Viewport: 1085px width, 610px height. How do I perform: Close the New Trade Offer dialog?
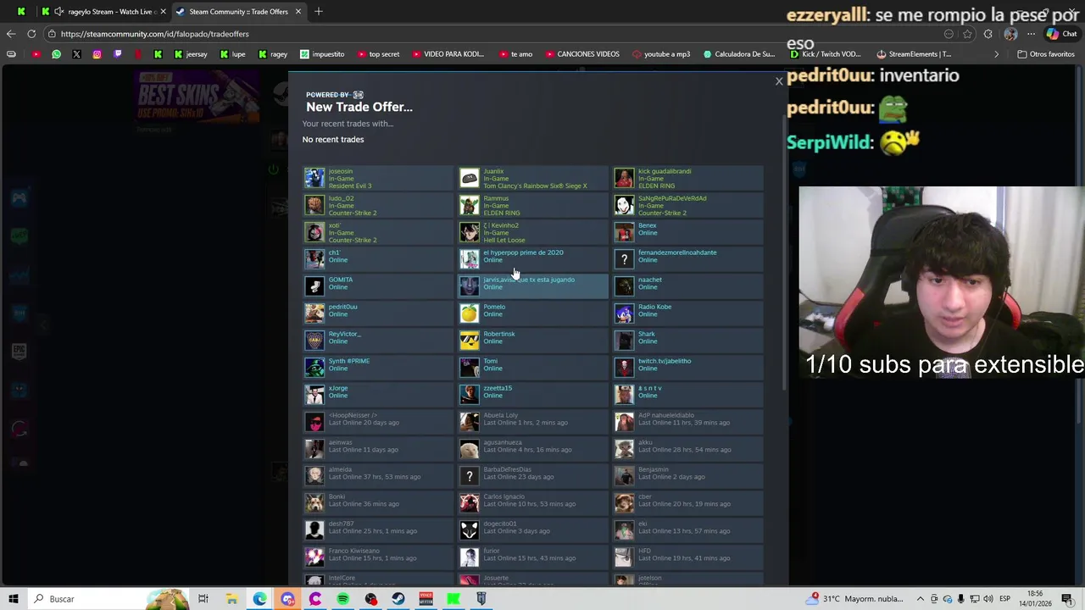click(779, 81)
